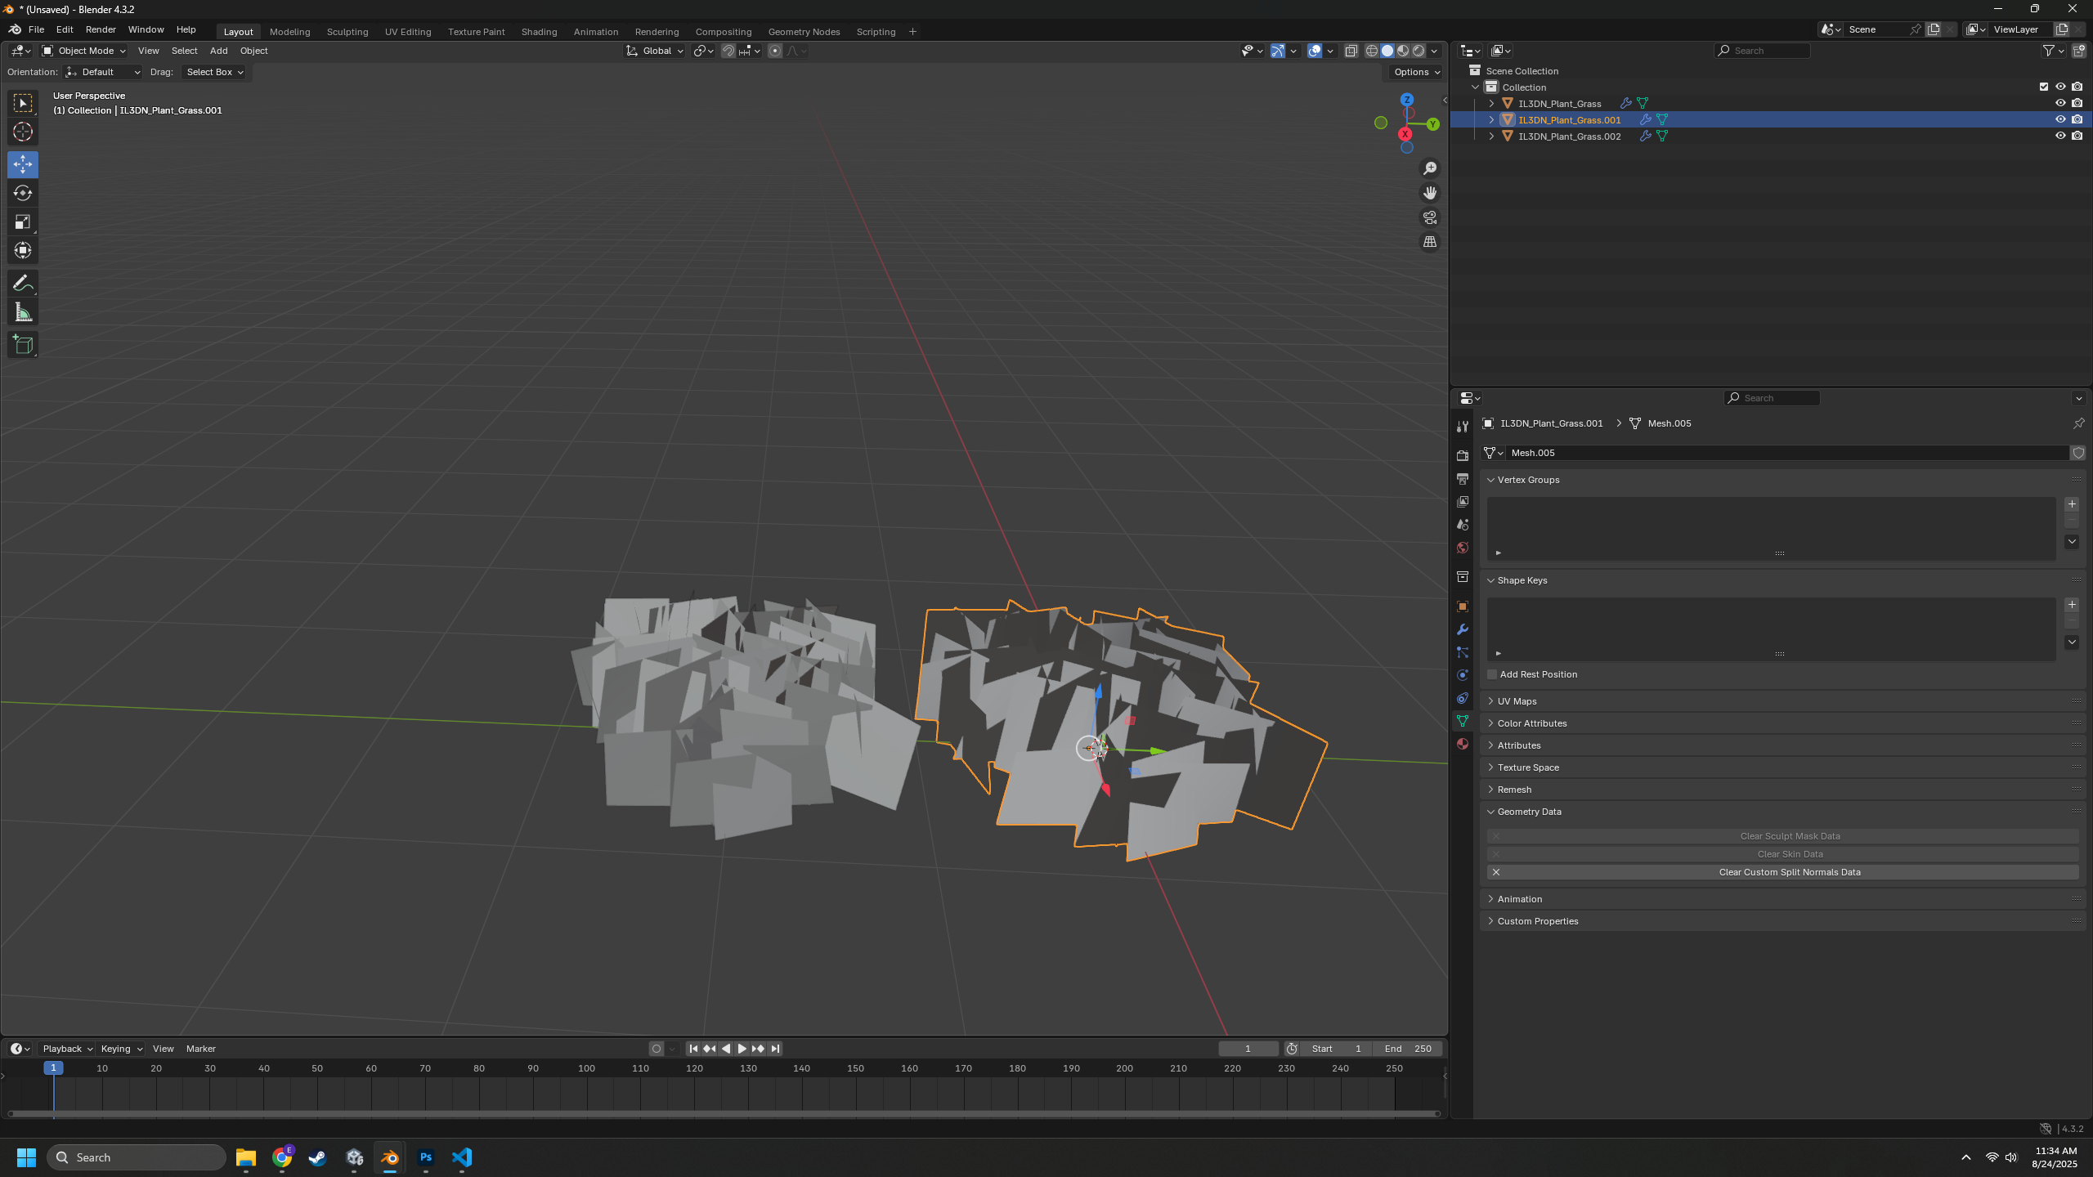Open the Modifiers wrench properties tab

pyautogui.click(x=1463, y=629)
